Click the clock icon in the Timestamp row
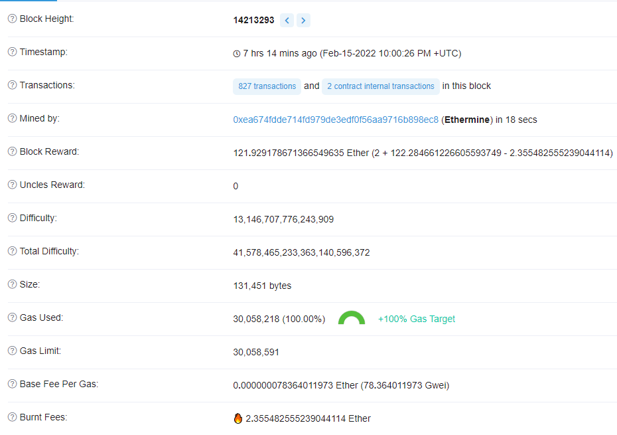The width and height of the screenshot is (617, 435). point(236,54)
